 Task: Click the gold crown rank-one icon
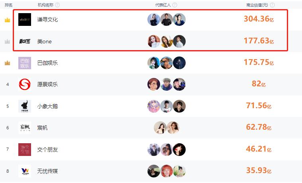[x=7, y=20]
